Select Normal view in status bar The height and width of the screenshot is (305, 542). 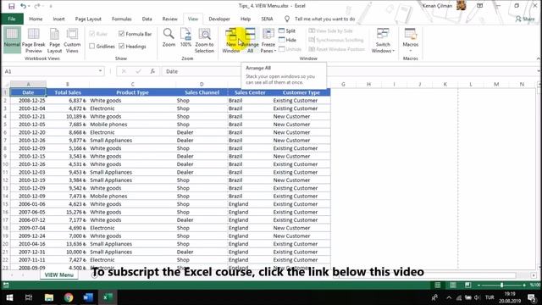pyautogui.click(x=438, y=285)
